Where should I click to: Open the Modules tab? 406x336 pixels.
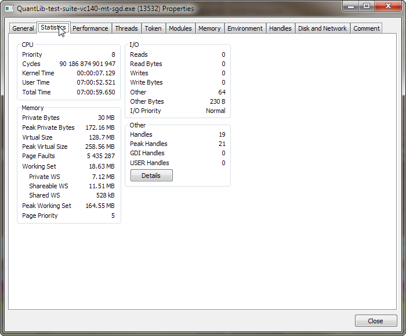180,28
